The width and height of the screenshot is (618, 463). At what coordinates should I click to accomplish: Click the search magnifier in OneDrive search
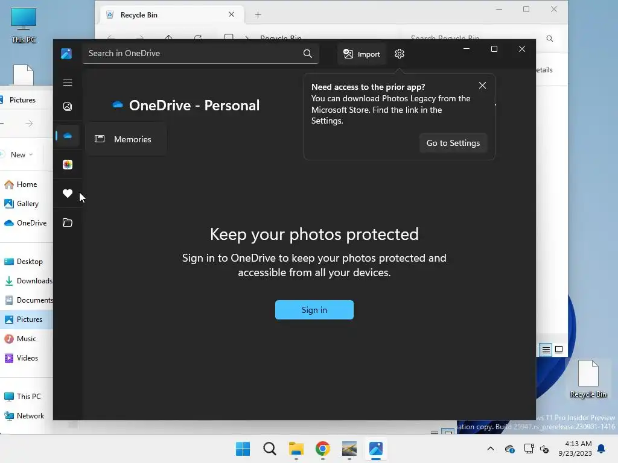click(308, 54)
